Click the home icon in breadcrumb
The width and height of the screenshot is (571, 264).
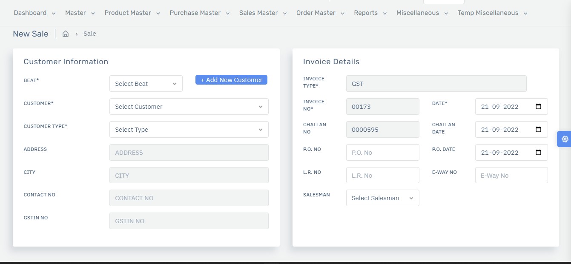coord(66,34)
